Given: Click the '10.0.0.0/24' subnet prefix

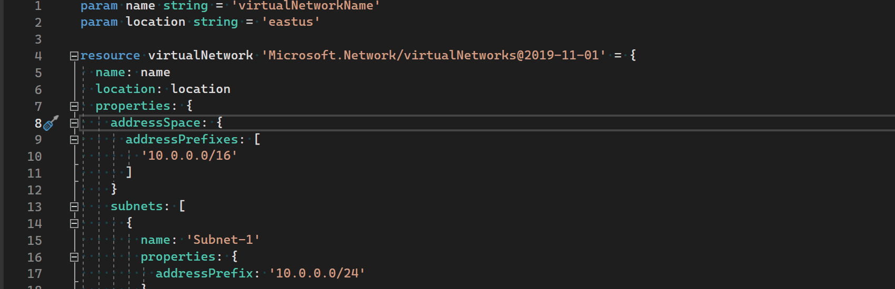Looking at the screenshot, I should pos(317,273).
